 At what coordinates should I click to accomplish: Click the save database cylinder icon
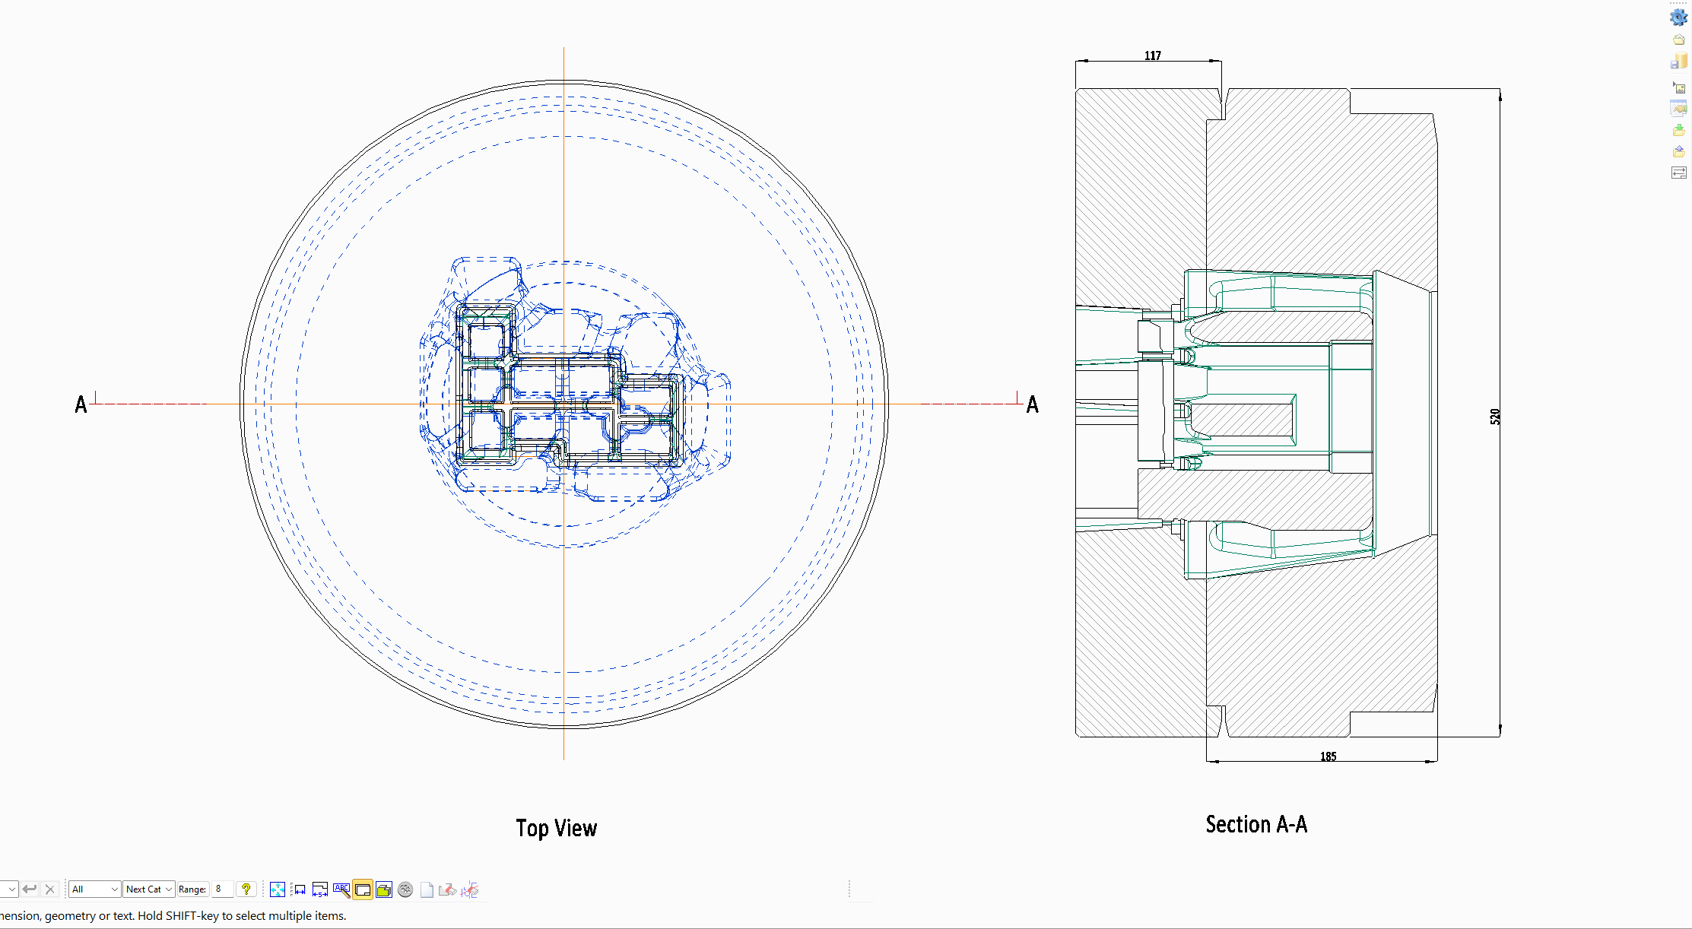pyautogui.click(x=1678, y=62)
